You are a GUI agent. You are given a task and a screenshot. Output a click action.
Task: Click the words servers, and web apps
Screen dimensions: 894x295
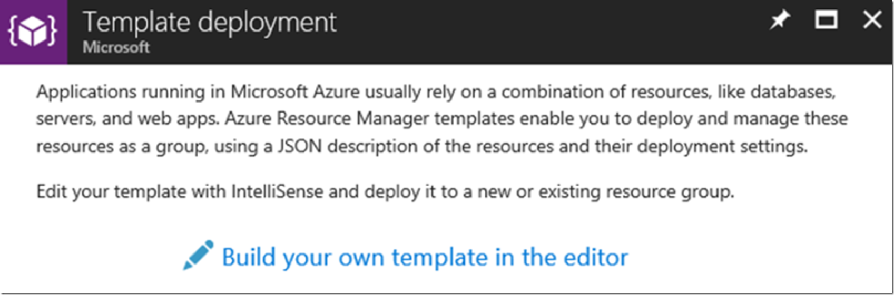click(x=127, y=119)
